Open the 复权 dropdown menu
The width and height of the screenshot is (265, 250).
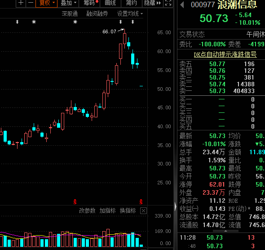[46, 3]
